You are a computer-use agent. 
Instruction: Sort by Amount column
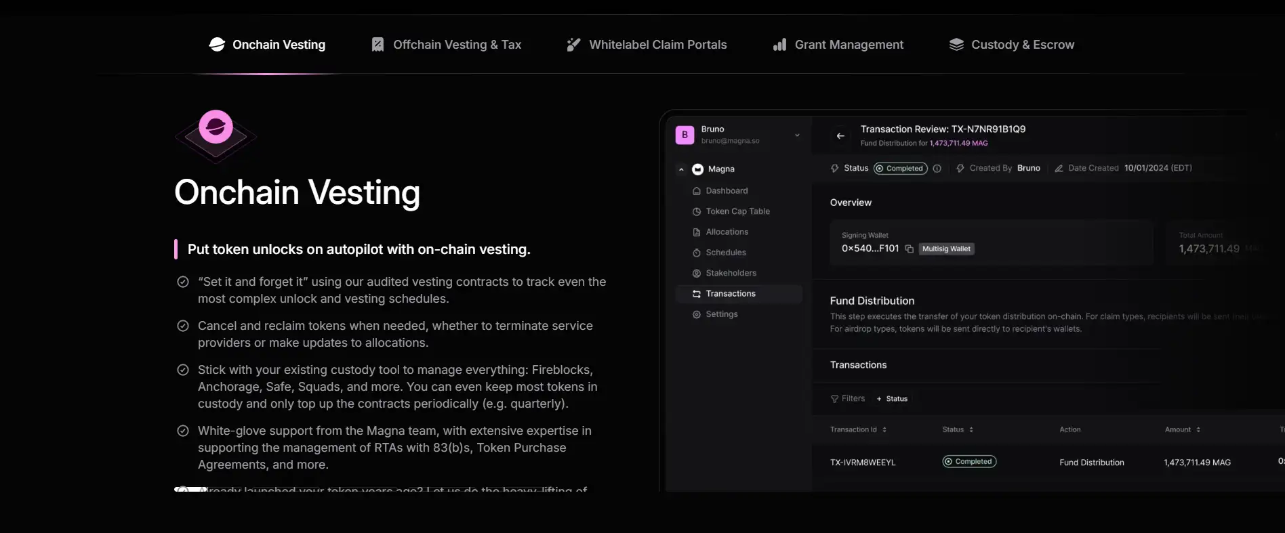point(1198,430)
